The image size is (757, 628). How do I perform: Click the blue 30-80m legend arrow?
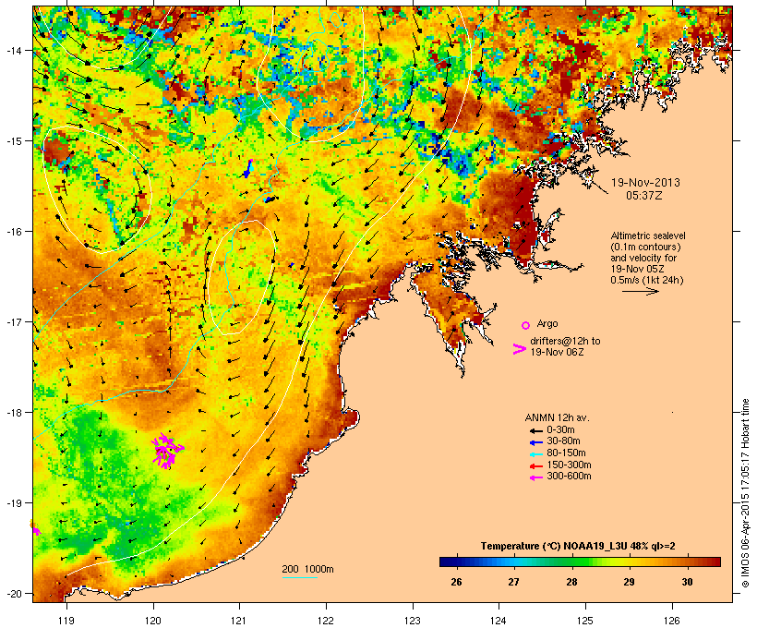click(x=535, y=442)
